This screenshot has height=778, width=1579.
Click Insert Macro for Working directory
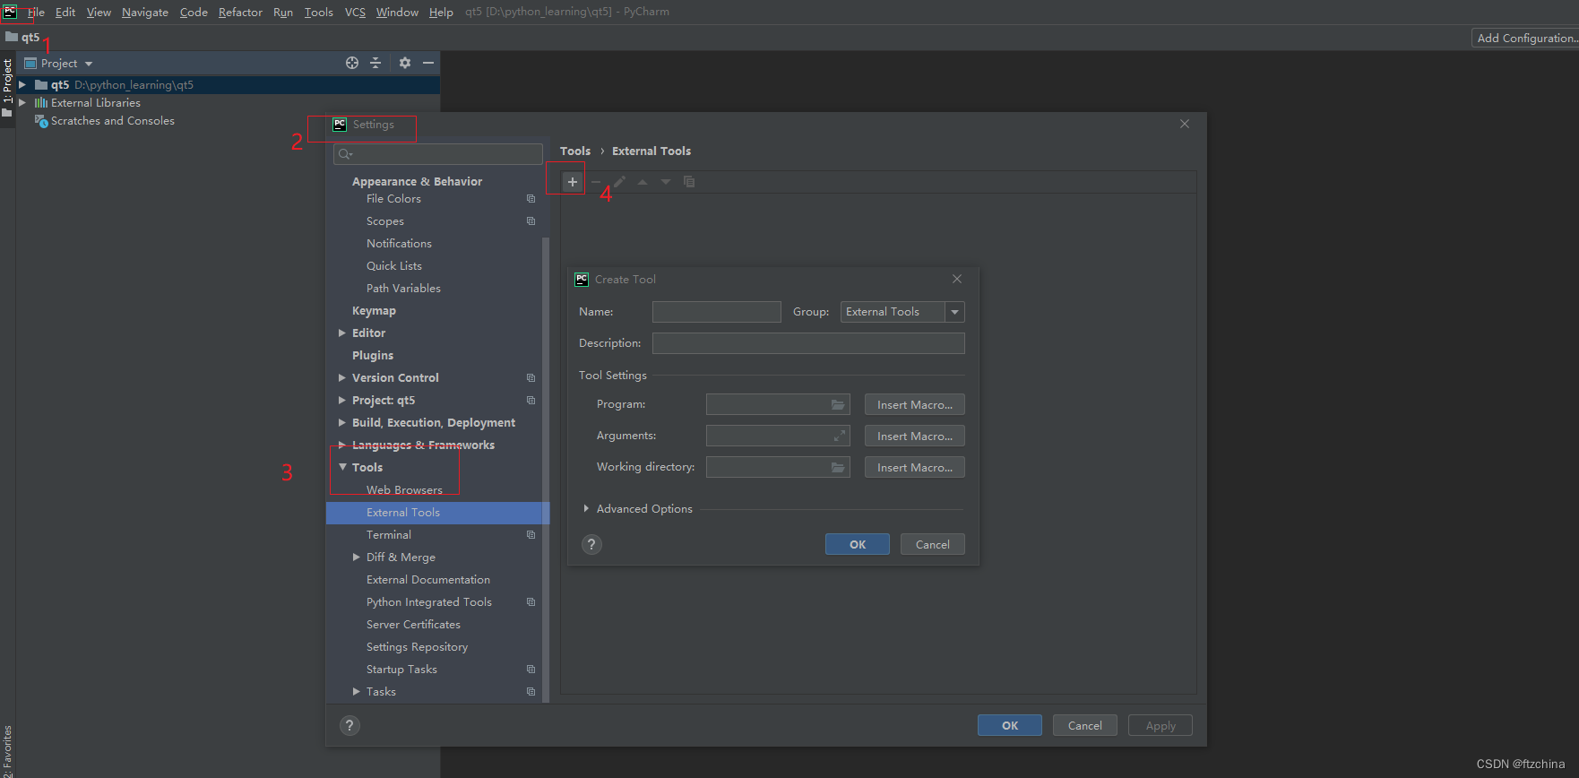tap(915, 467)
